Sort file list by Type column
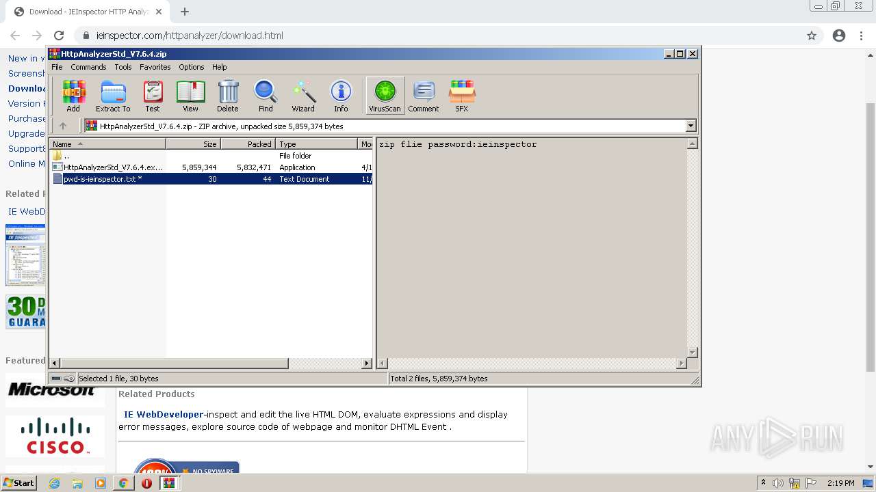Screen dimensions: 876x492 tap(317, 144)
